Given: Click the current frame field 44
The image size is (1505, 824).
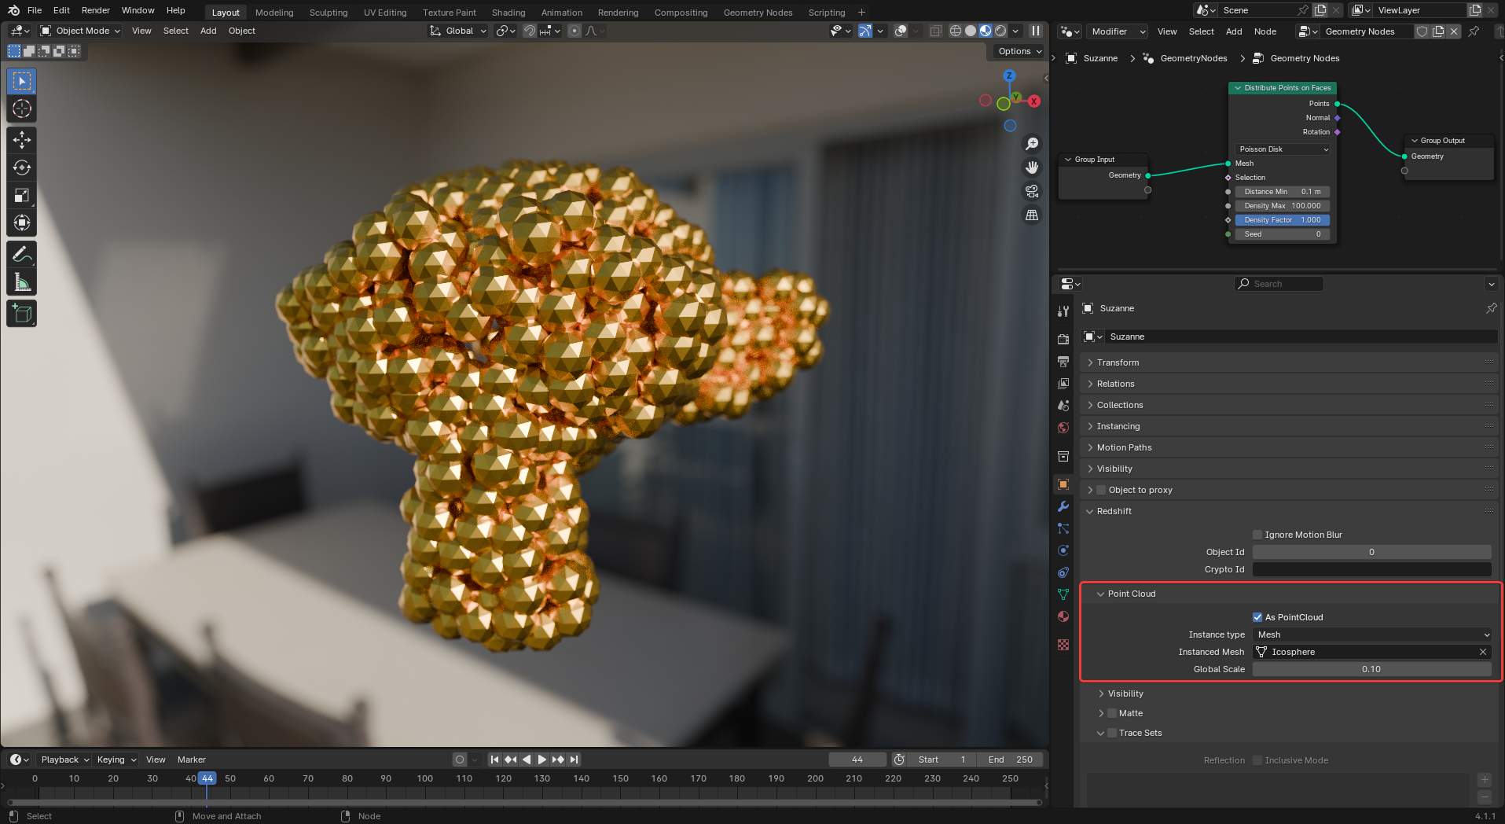Looking at the screenshot, I should (x=857, y=760).
